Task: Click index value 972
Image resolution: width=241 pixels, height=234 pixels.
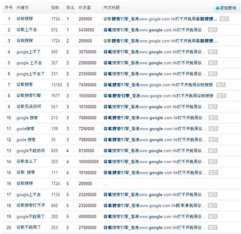Action: point(55,30)
